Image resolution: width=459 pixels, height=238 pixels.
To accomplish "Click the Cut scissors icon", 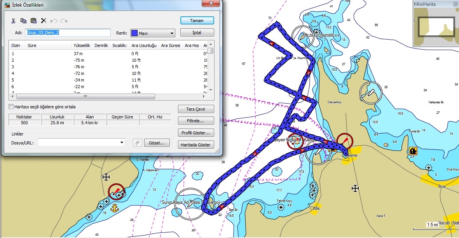I will click(13, 21).
